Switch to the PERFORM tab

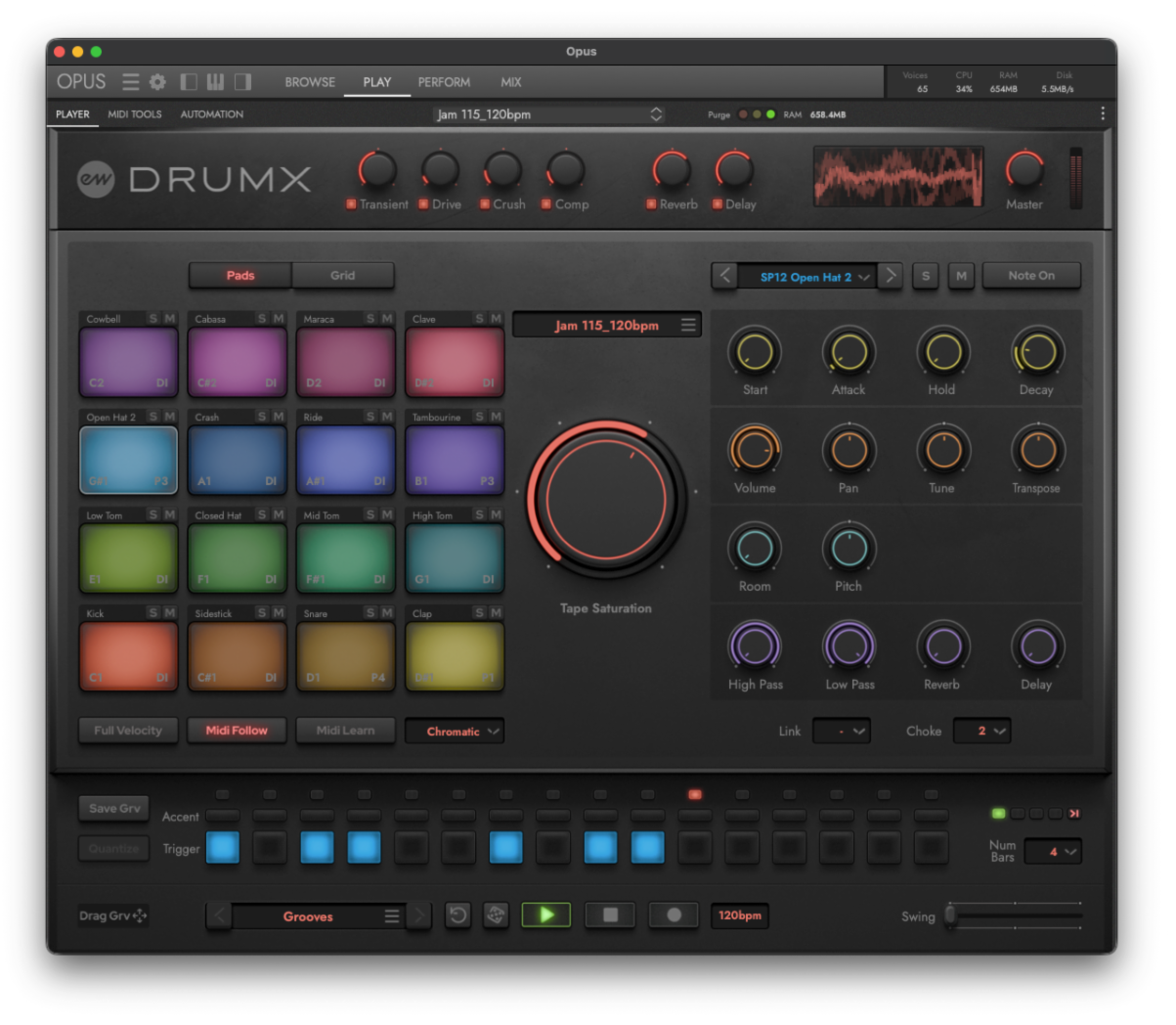pyautogui.click(x=444, y=82)
